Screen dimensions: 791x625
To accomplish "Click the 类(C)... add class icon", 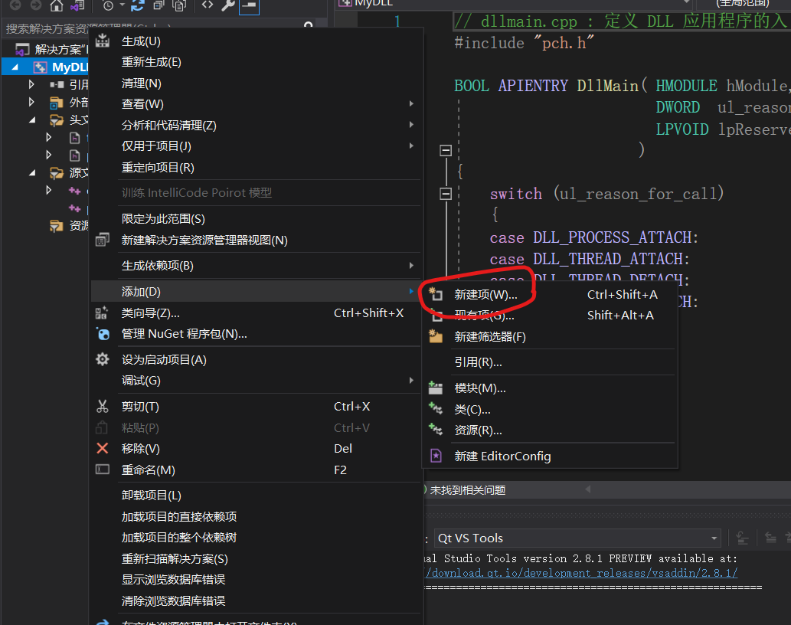I will [436, 408].
